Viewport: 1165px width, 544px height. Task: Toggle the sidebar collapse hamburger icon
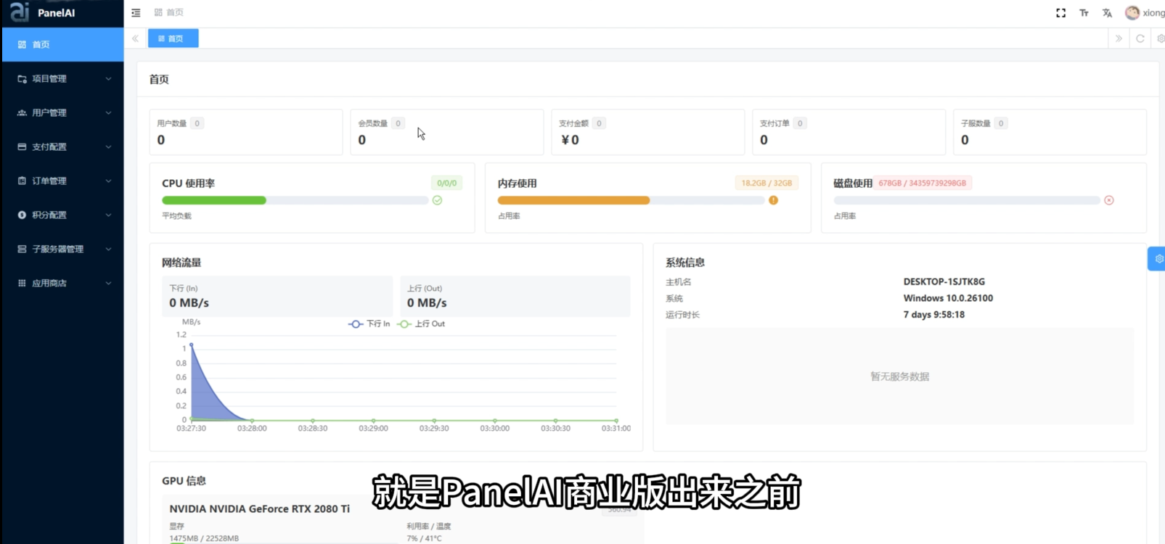point(136,13)
